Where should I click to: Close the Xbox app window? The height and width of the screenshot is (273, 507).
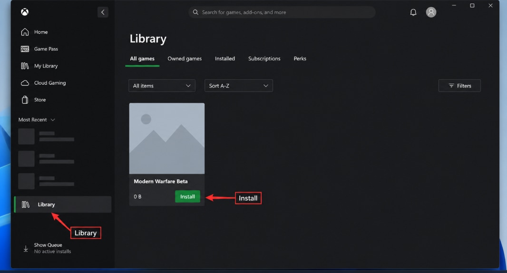pyautogui.click(x=490, y=6)
